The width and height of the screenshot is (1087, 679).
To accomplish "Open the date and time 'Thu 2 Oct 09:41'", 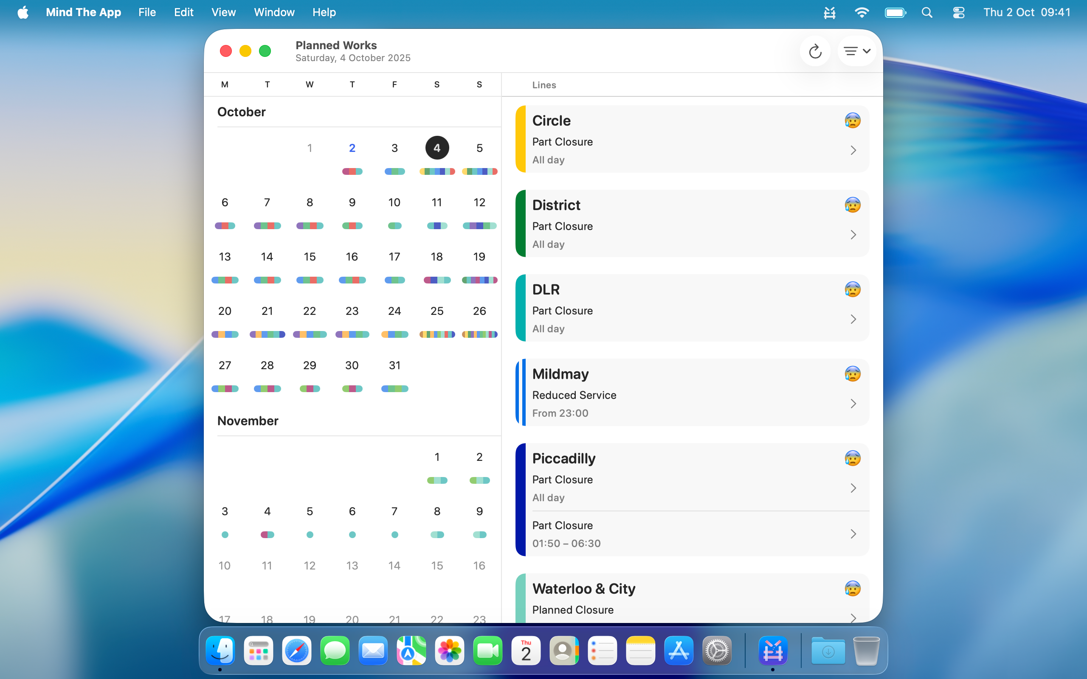I will point(1027,13).
